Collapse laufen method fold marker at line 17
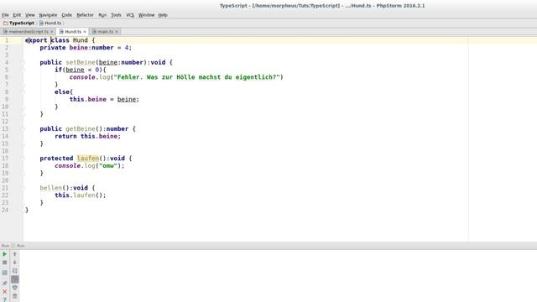Image resolution: width=537 pixels, height=302 pixels. [24, 159]
